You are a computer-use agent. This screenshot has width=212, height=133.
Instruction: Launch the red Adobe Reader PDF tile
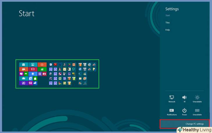point(55,65)
